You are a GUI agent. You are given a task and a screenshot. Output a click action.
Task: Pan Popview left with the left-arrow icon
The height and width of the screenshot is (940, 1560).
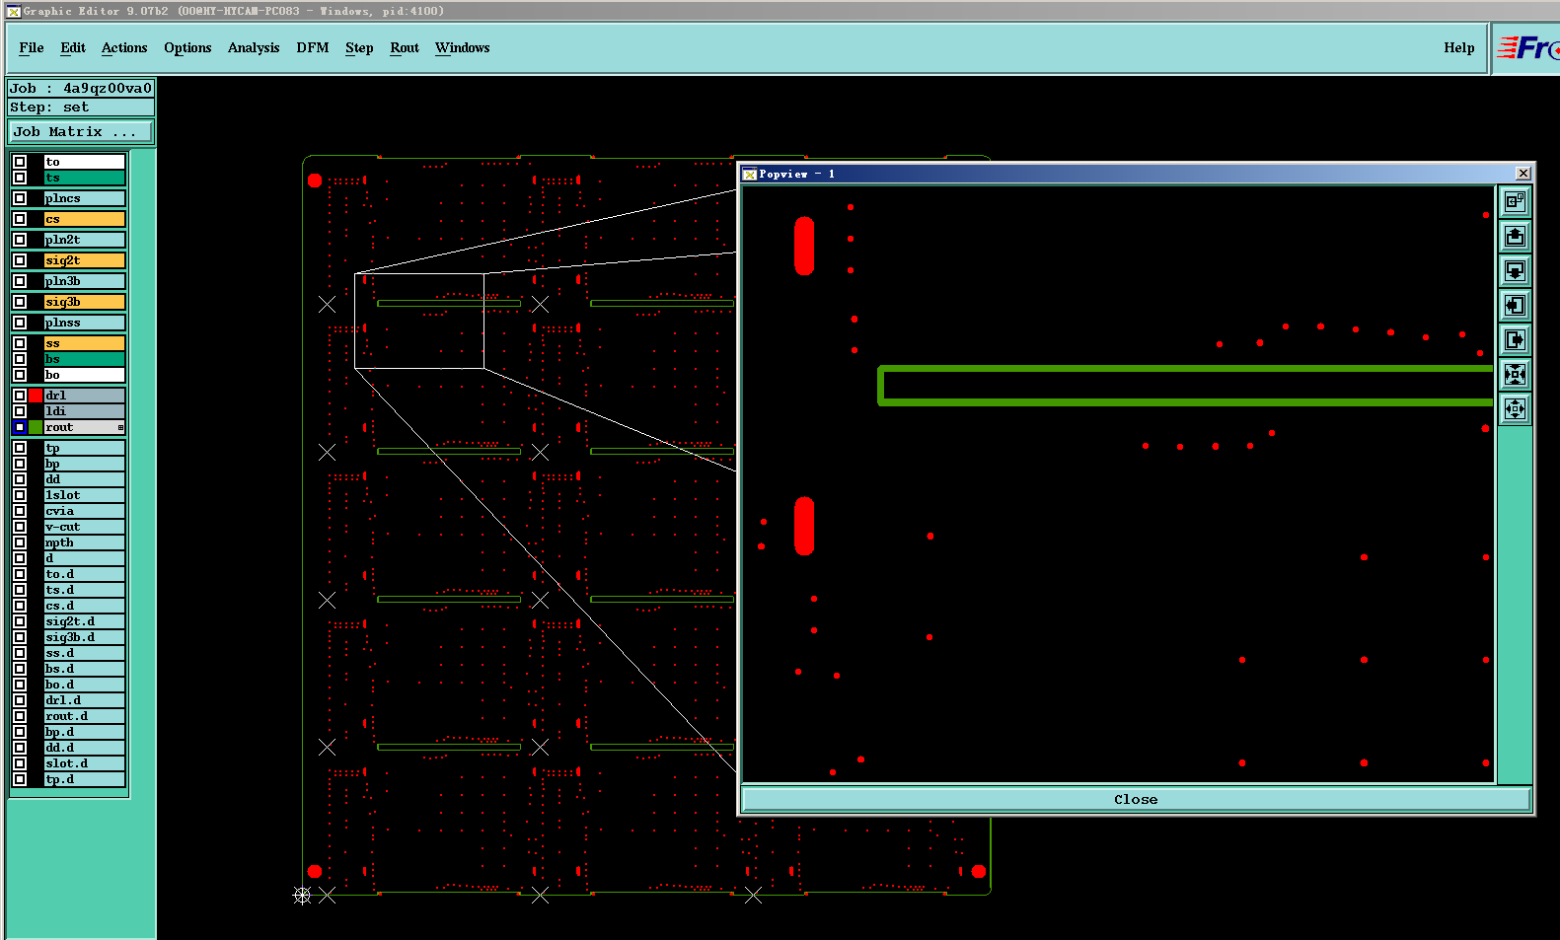pos(1515,305)
